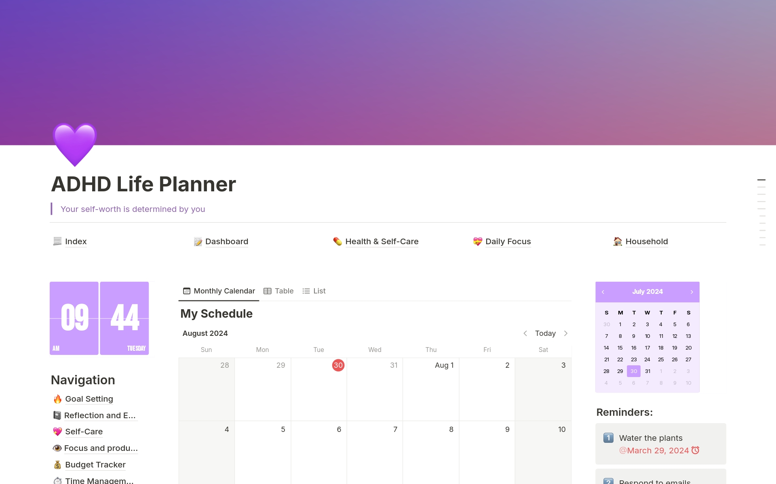This screenshot has width=776, height=484.
Task: Toggle to next month on mini calendar
Action: [x=691, y=291]
